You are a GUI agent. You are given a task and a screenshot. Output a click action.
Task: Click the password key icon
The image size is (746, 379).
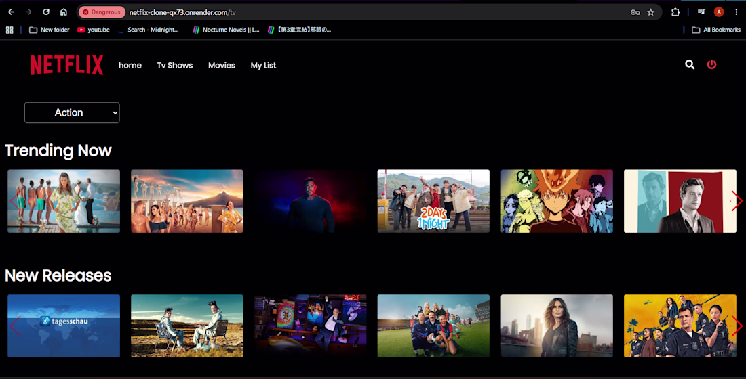tap(635, 12)
